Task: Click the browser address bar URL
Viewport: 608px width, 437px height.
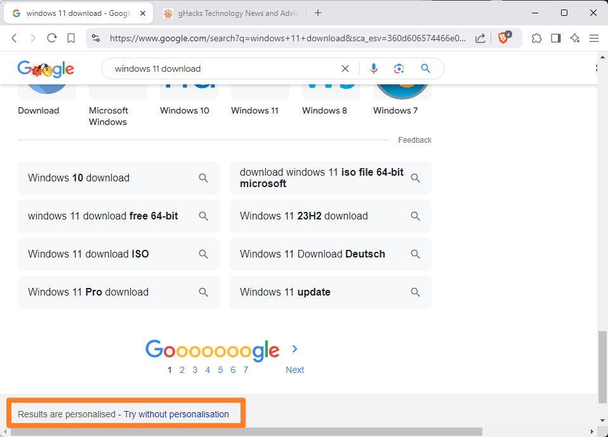Action: click(x=287, y=38)
